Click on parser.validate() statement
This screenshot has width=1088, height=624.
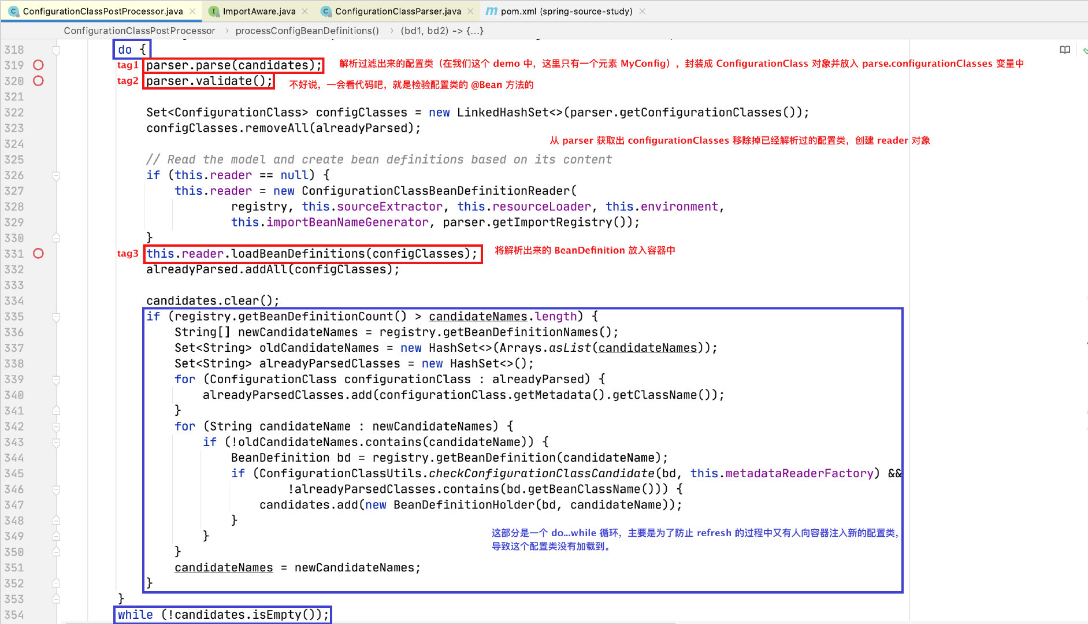(x=209, y=81)
